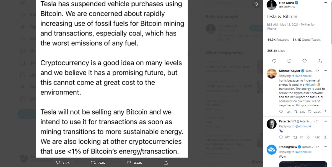Retweet Elon Musk's Tesla & Bitcoin tweet

coord(289,61)
